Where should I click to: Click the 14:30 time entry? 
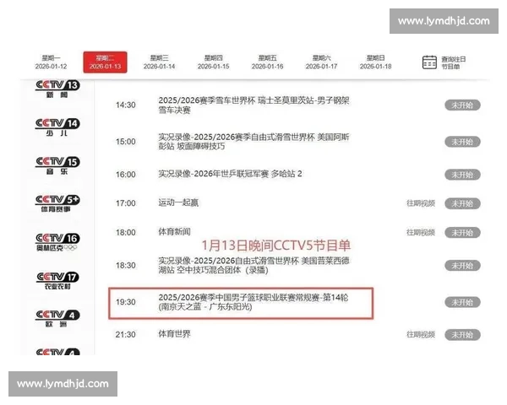coord(126,105)
